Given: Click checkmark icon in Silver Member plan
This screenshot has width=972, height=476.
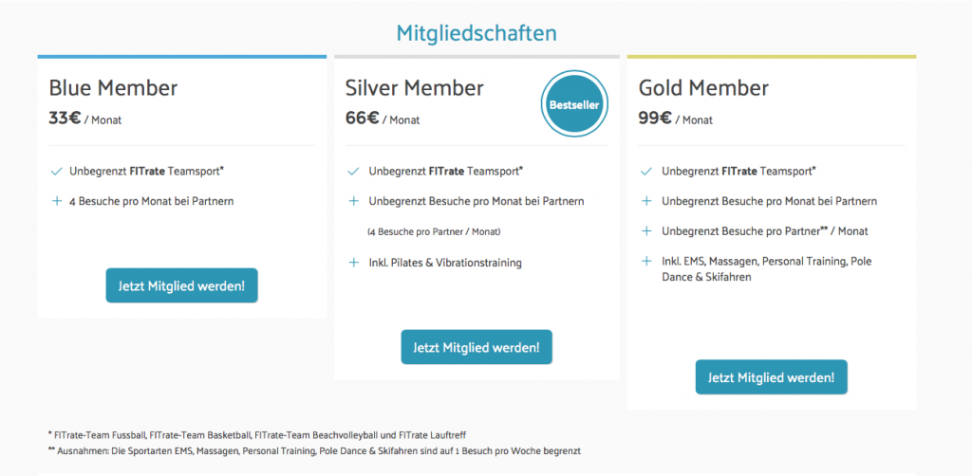Looking at the screenshot, I should click(x=353, y=172).
